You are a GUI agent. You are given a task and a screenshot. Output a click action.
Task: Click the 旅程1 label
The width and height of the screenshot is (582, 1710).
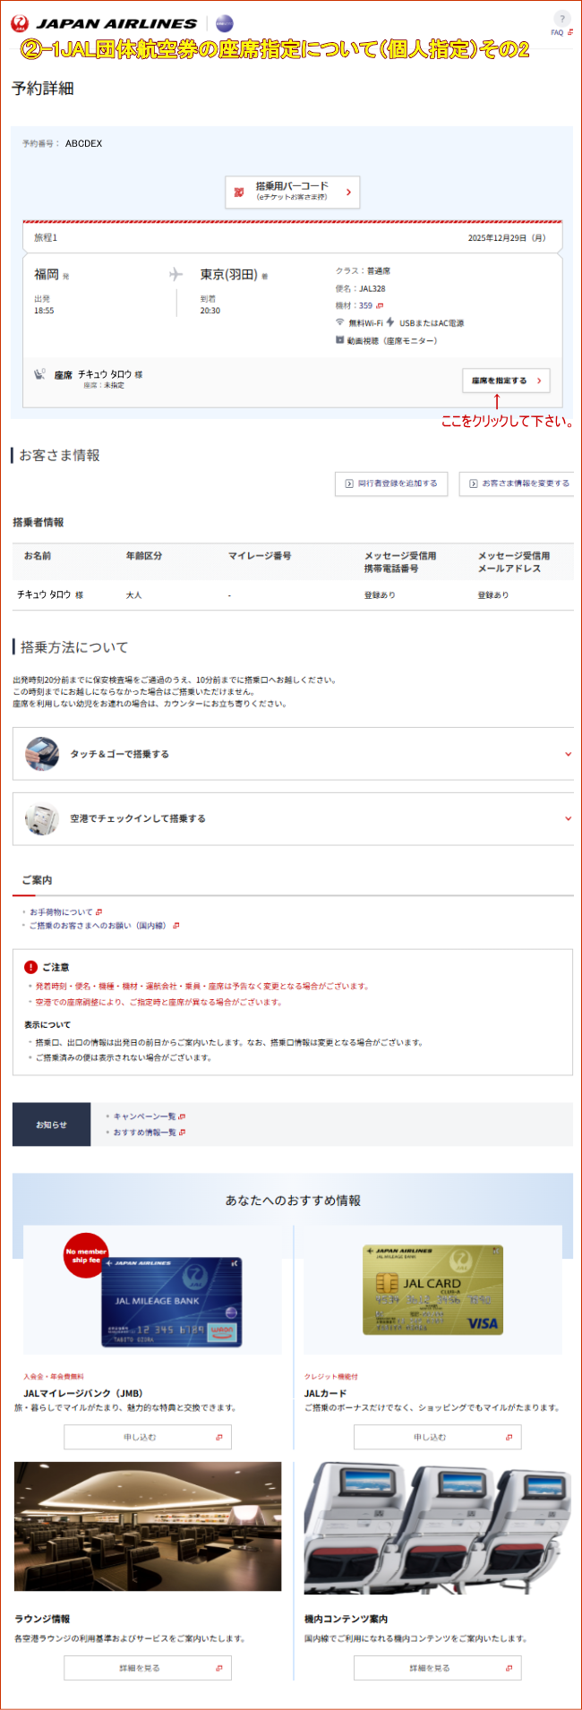tap(46, 238)
